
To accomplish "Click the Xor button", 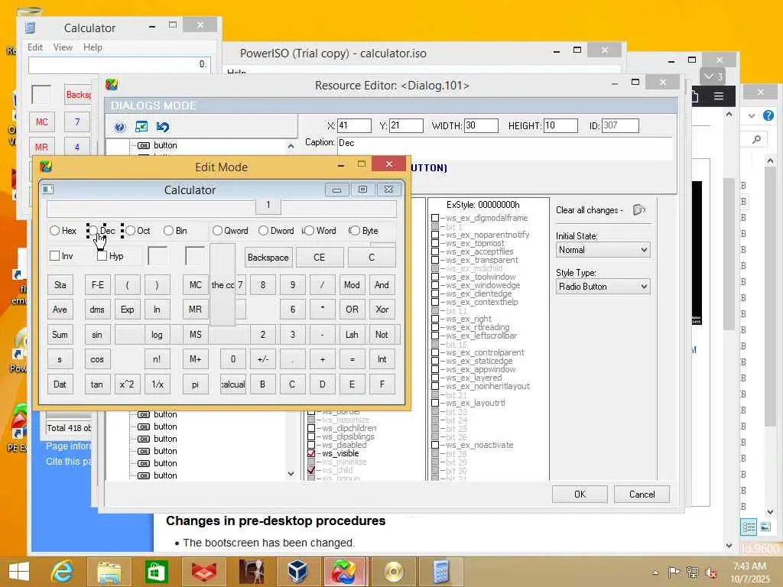I will coord(382,310).
